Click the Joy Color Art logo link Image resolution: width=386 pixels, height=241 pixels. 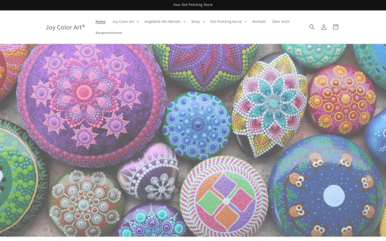(x=65, y=27)
